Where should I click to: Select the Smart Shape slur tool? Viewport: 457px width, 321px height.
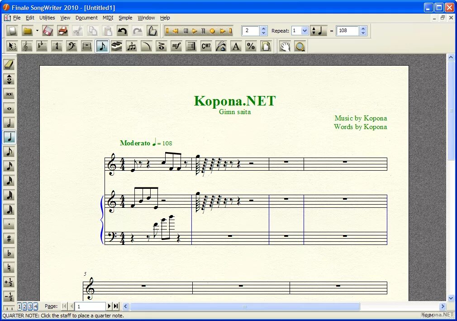(147, 46)
